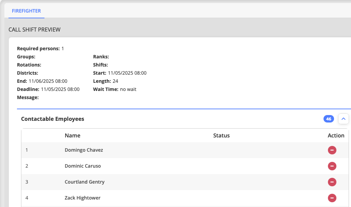The image size is (351, 207).
Task: Click the Length value 24
Action: tap(115, 81)
